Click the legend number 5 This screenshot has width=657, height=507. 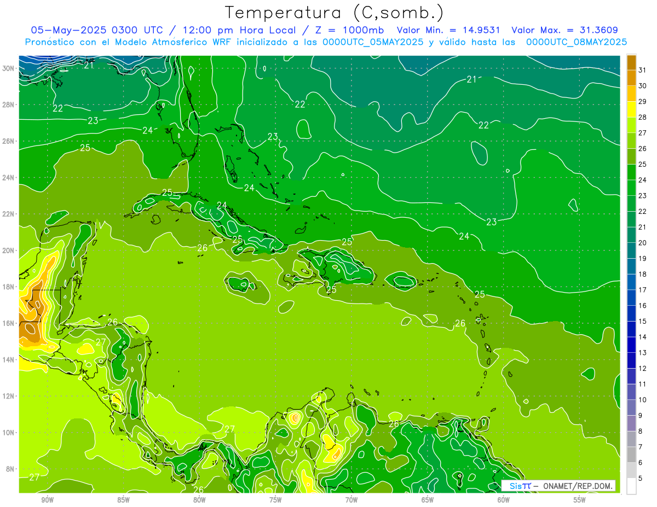(641, 479)
